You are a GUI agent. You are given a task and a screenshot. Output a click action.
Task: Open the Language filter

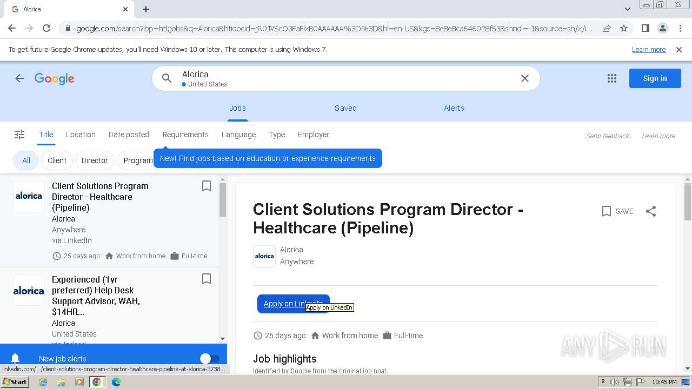(238, 135)
